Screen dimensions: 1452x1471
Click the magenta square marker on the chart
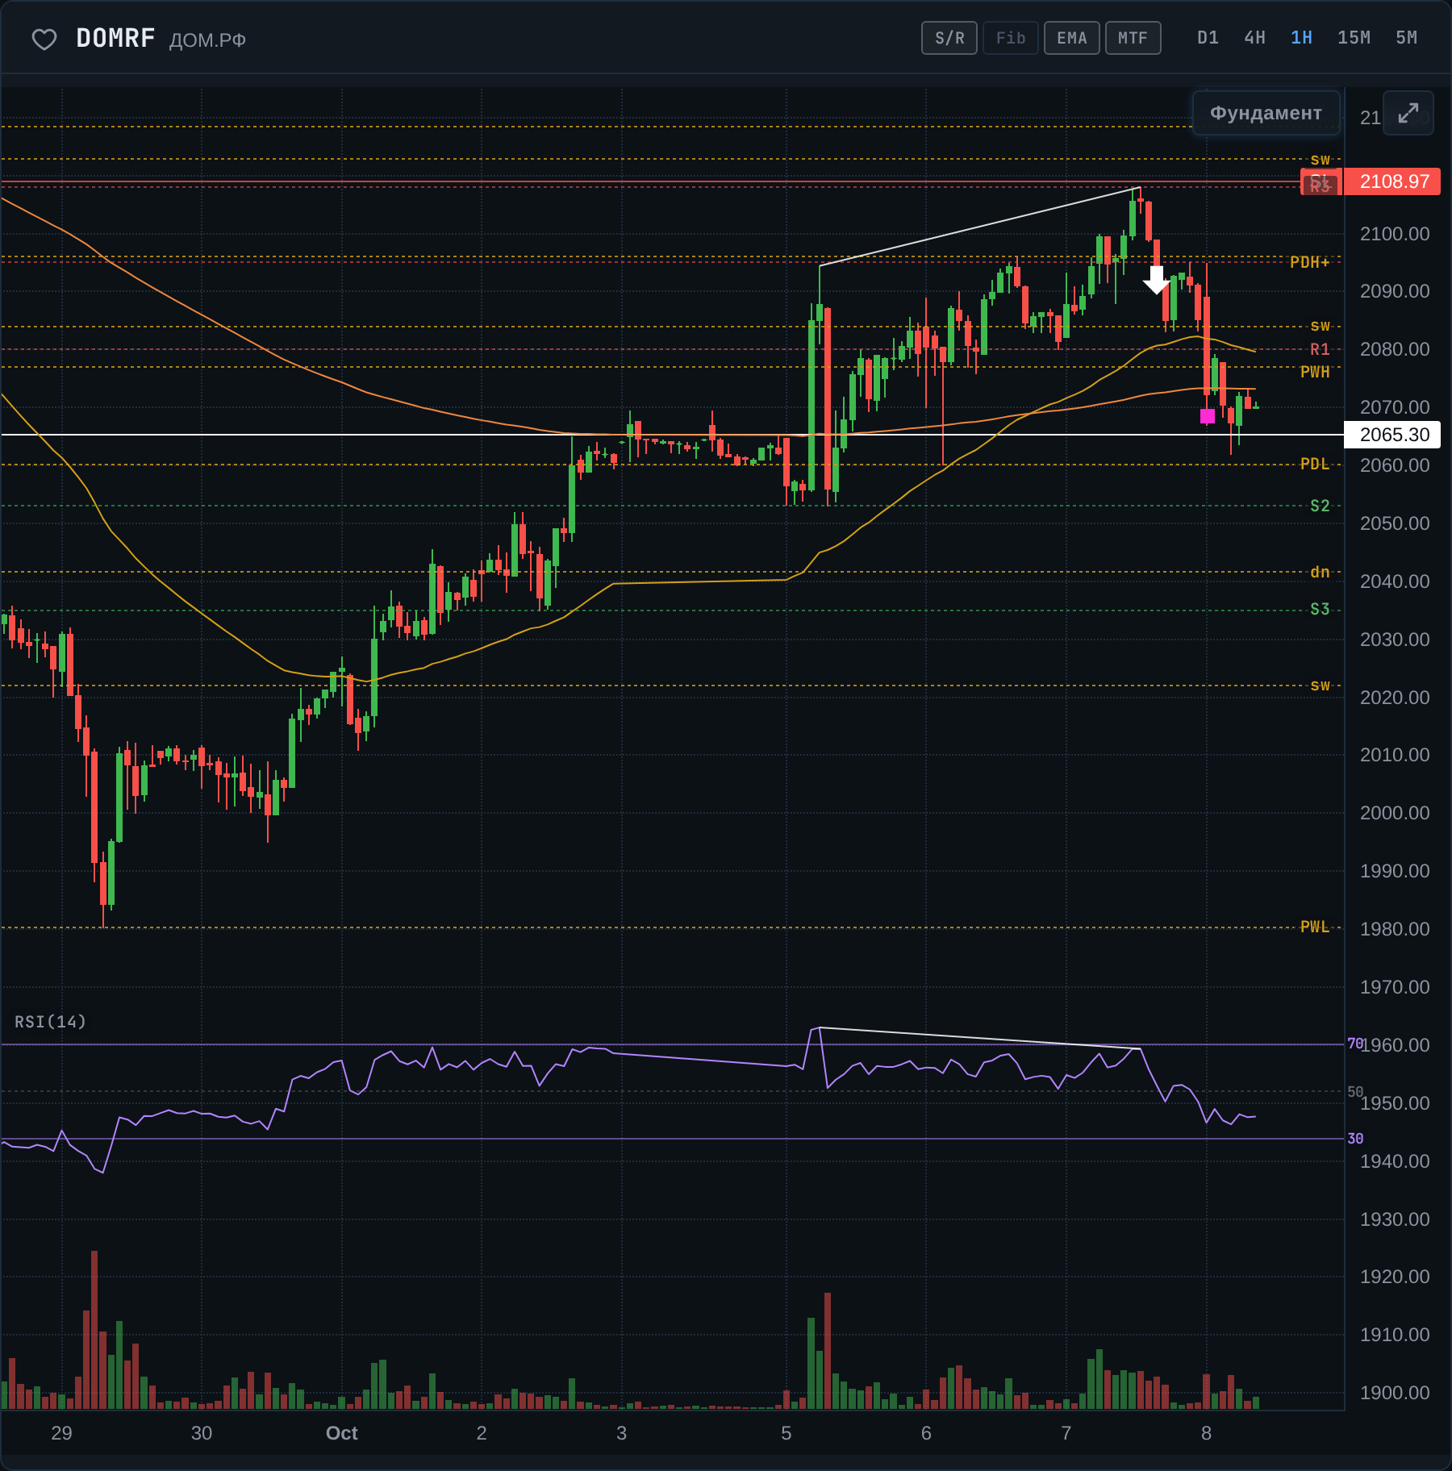pos(1207,416)
